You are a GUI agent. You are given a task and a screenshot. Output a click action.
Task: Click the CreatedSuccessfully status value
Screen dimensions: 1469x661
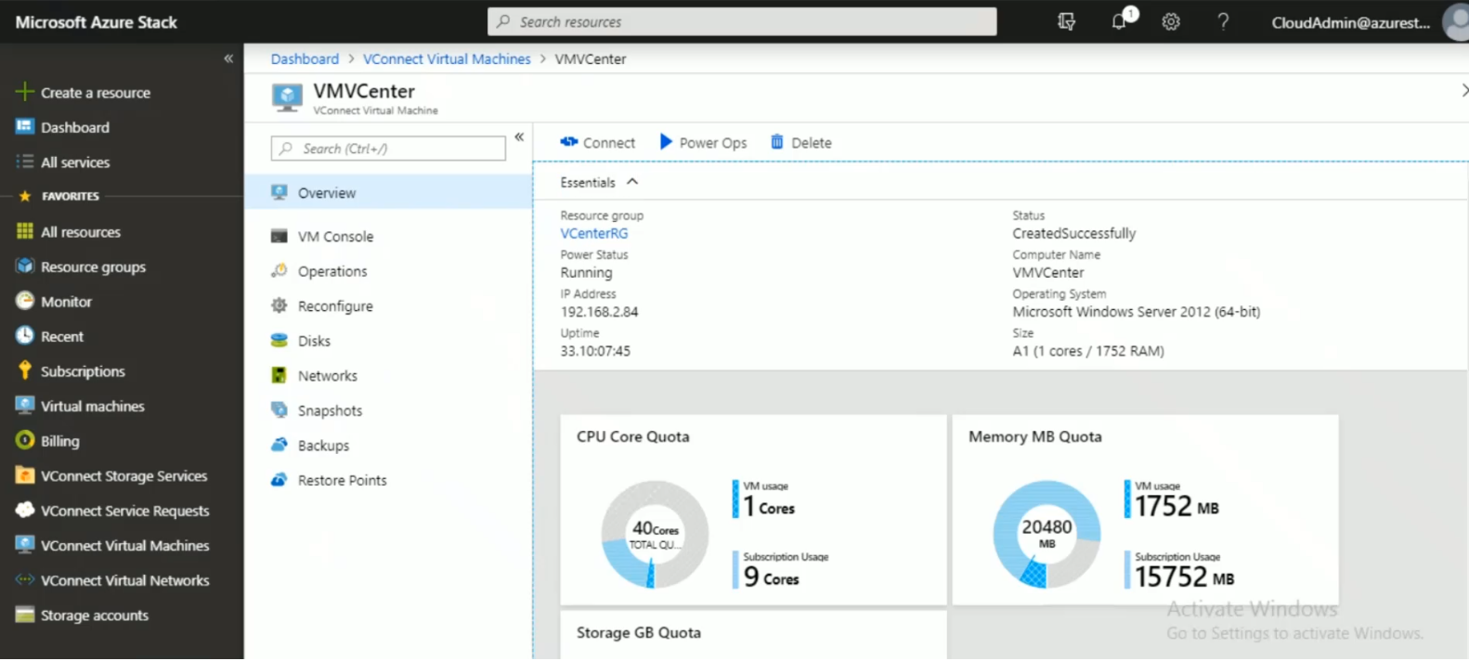(x=1073, y=233)
